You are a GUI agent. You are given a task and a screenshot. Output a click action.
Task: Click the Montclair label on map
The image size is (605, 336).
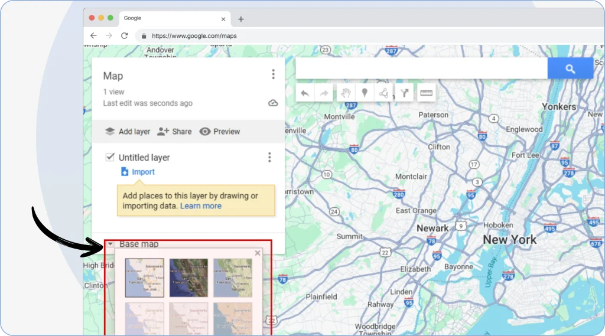pyautogui.click(x=411, y=177)
